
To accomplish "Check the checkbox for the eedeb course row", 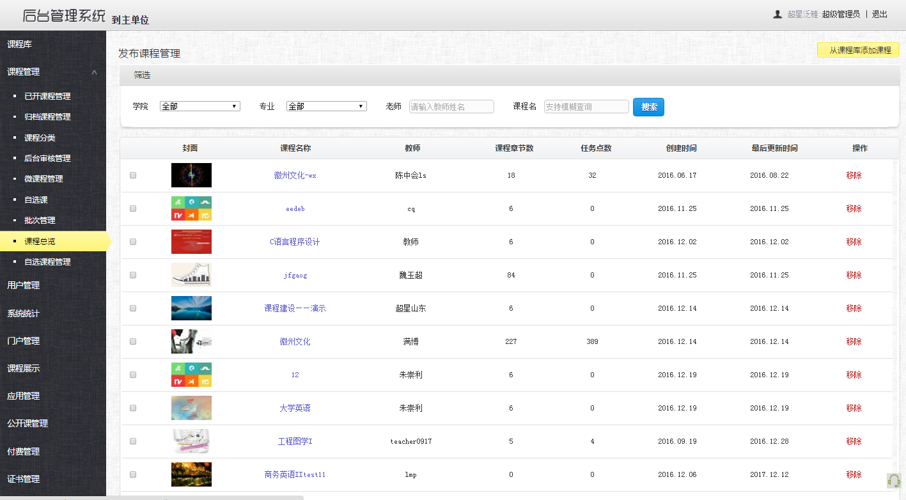I will click(133, 208).
